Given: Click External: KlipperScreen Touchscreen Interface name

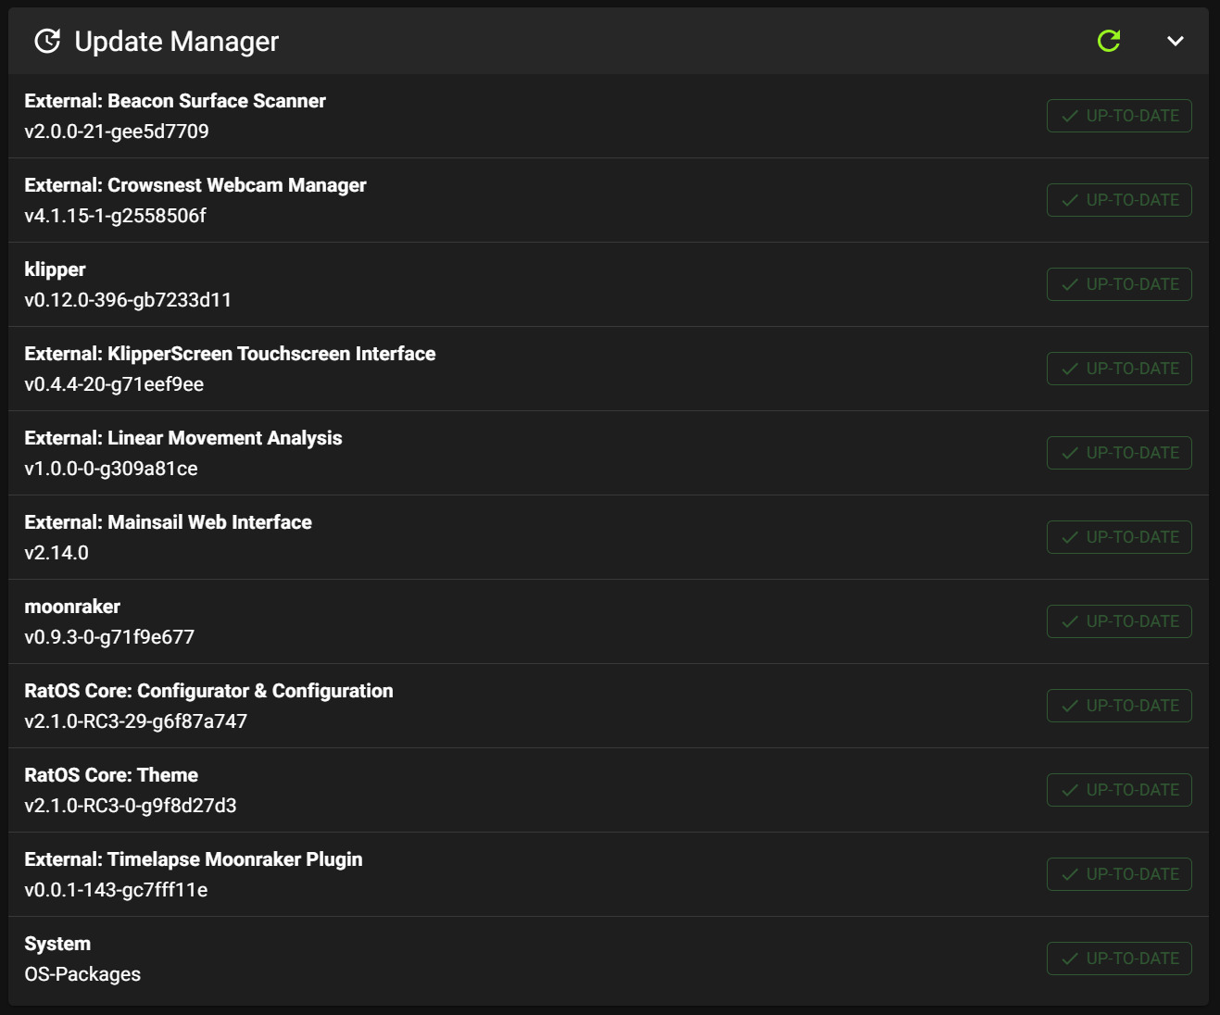Looking at the screenshot, I should [230, 354].
